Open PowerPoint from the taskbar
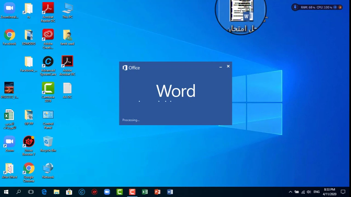The height and width of the screenshot is (197, 351). click(157, 192)
